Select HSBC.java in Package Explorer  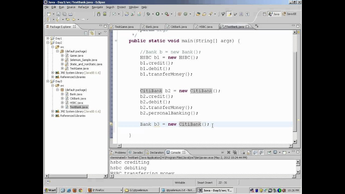pyautogui.click(x=74, y=103)
